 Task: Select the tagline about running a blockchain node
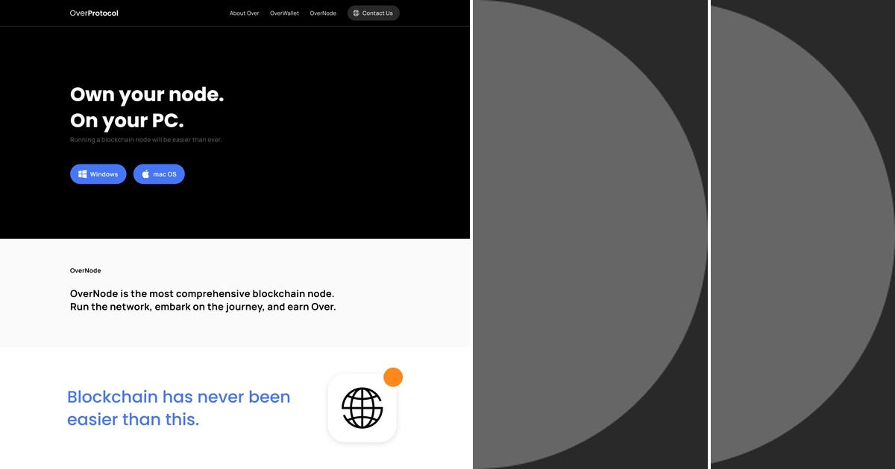tap(145, 139)
